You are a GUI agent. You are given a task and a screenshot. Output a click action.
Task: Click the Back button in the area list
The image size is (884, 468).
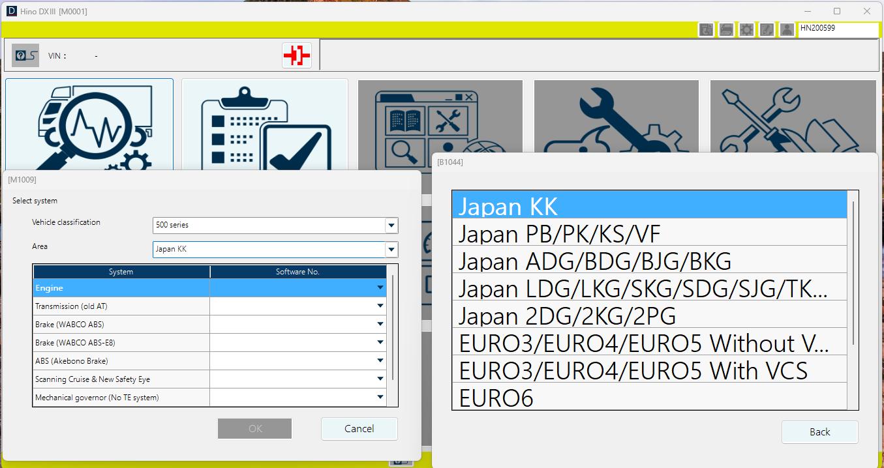point(819,431)
